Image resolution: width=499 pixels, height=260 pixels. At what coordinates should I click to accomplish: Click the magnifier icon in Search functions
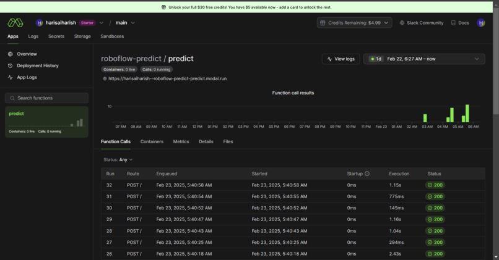tap(12, 98)
